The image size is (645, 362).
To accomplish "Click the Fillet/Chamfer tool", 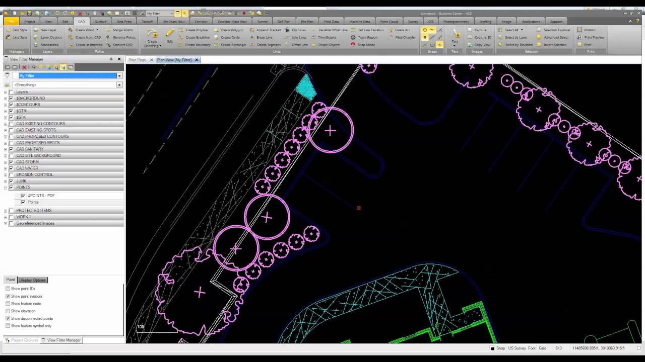I will tap(402, 37).
